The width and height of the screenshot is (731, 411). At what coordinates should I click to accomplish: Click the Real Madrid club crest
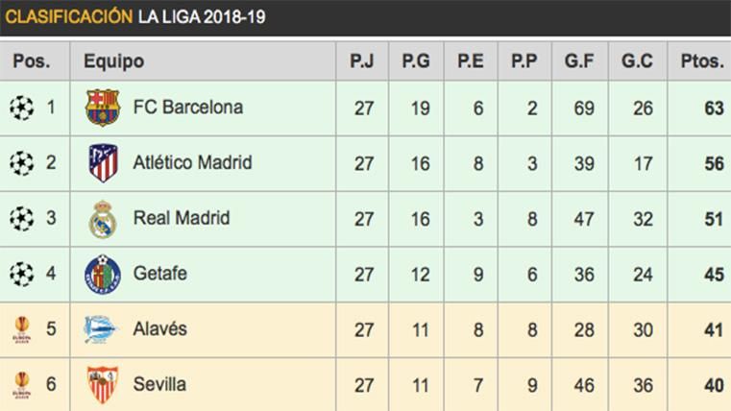point(102,219)
